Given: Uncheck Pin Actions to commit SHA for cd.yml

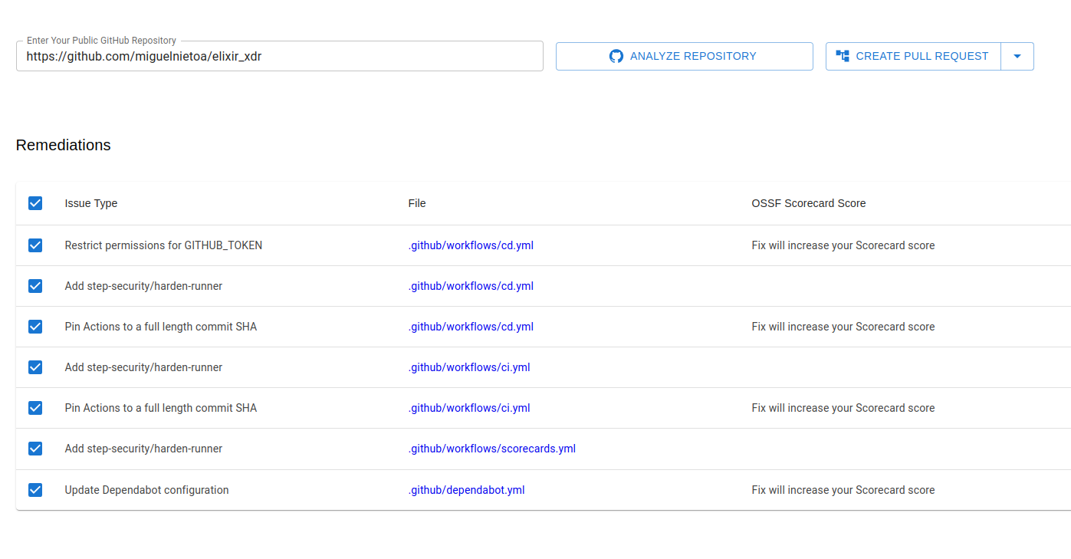Looking at the screenshot, I should [x=35, y=326].
